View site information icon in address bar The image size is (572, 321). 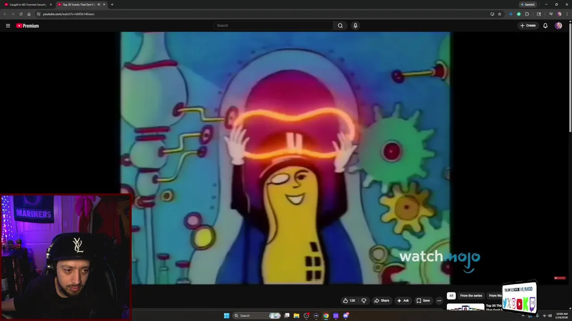(x=38, y=14)
